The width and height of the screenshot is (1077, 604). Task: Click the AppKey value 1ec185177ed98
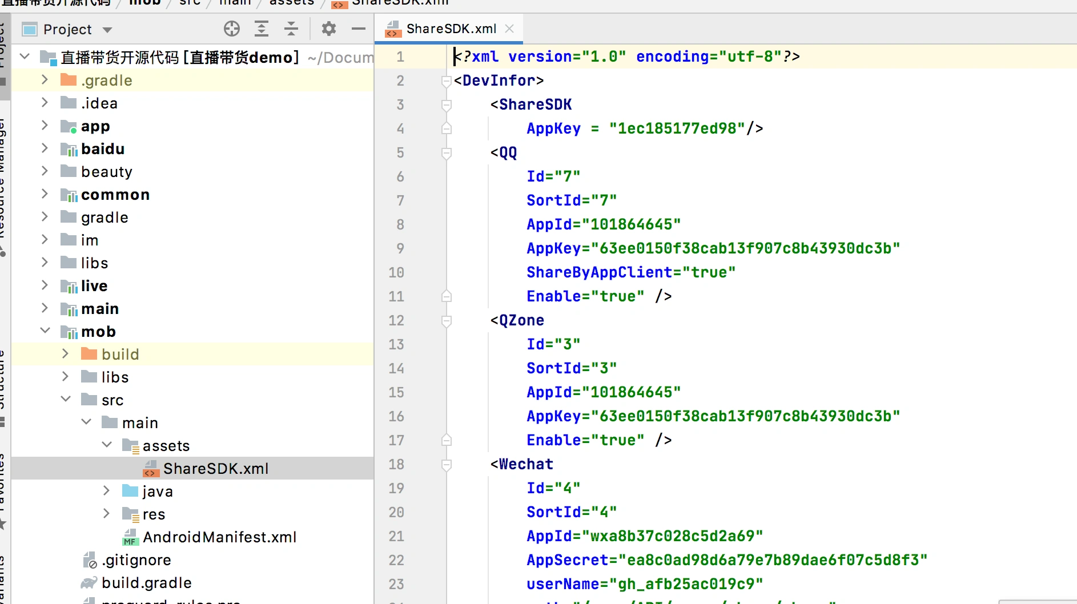[677, 128]
